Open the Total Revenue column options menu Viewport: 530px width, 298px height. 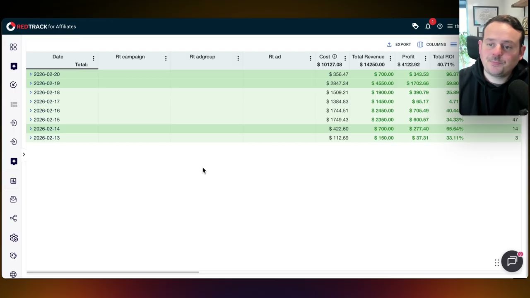tap(390, 58)
